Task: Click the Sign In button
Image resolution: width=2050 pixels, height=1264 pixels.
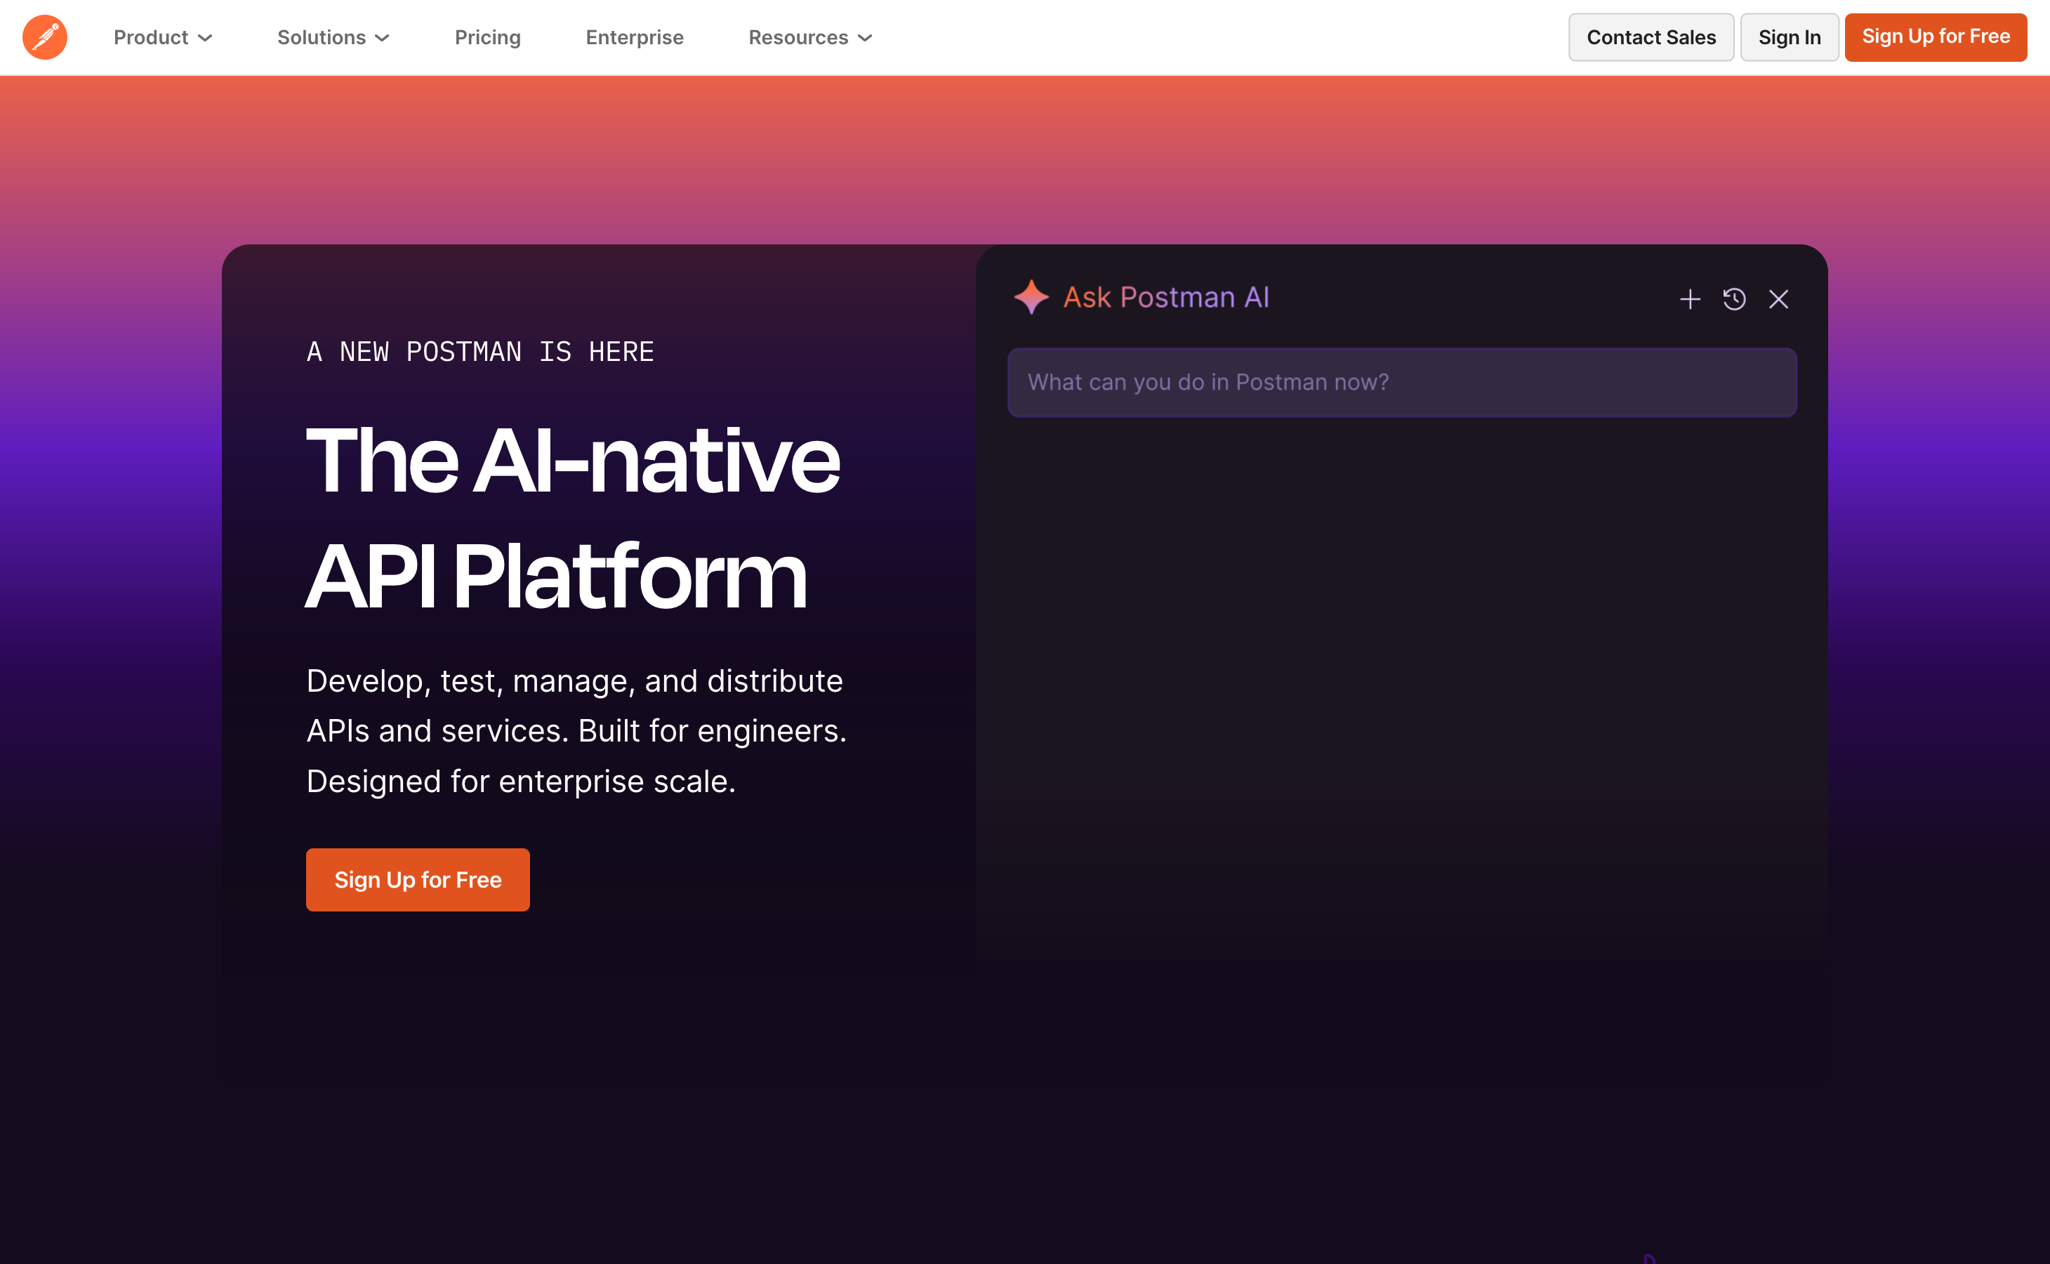Action: coord(1790,38)
